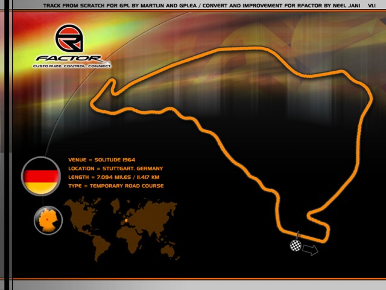Screen dimensions: 386x290
Task: Click the brown world map graphic
Action: (121, 229)
